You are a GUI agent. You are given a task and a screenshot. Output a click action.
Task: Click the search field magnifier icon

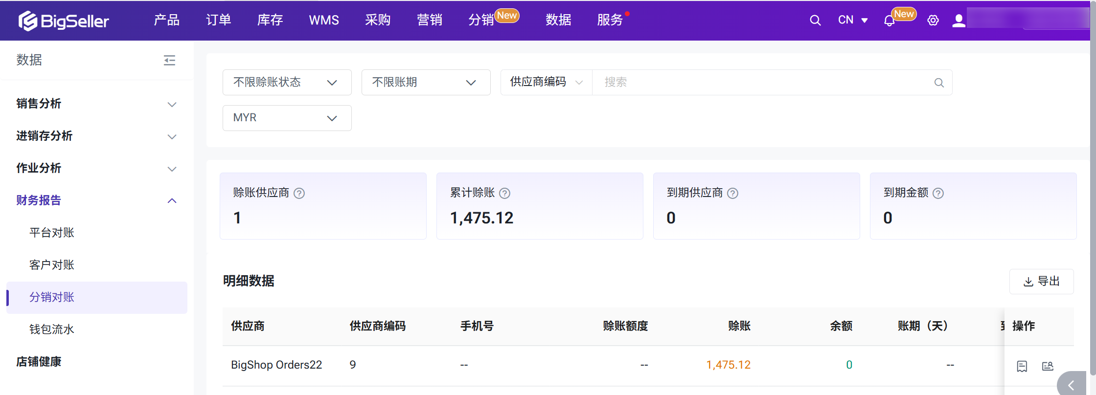click(938, 83)
